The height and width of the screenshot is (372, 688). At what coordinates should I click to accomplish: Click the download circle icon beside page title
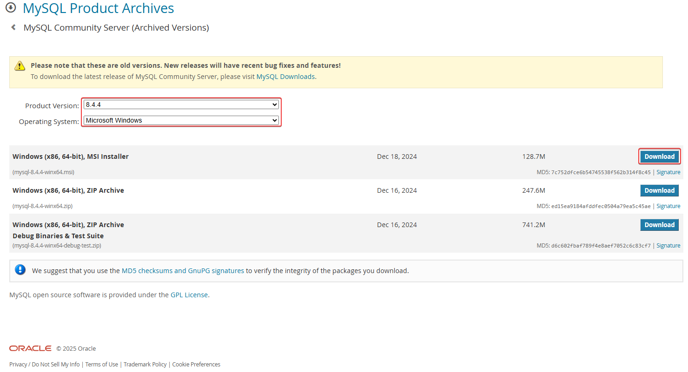click(x=11, y=8)
